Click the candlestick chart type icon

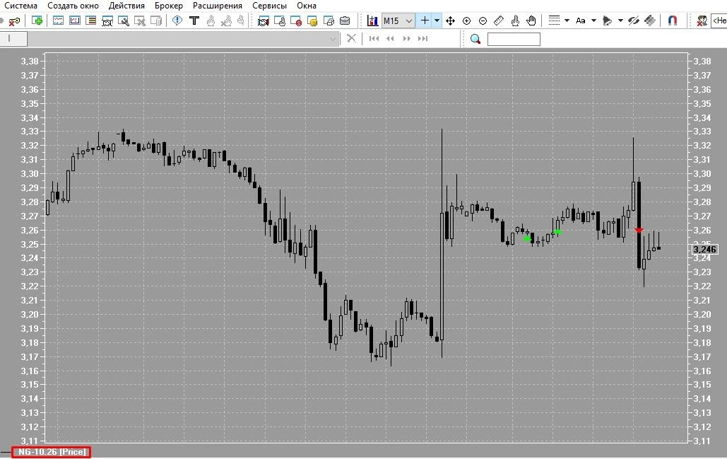[372, 21]
